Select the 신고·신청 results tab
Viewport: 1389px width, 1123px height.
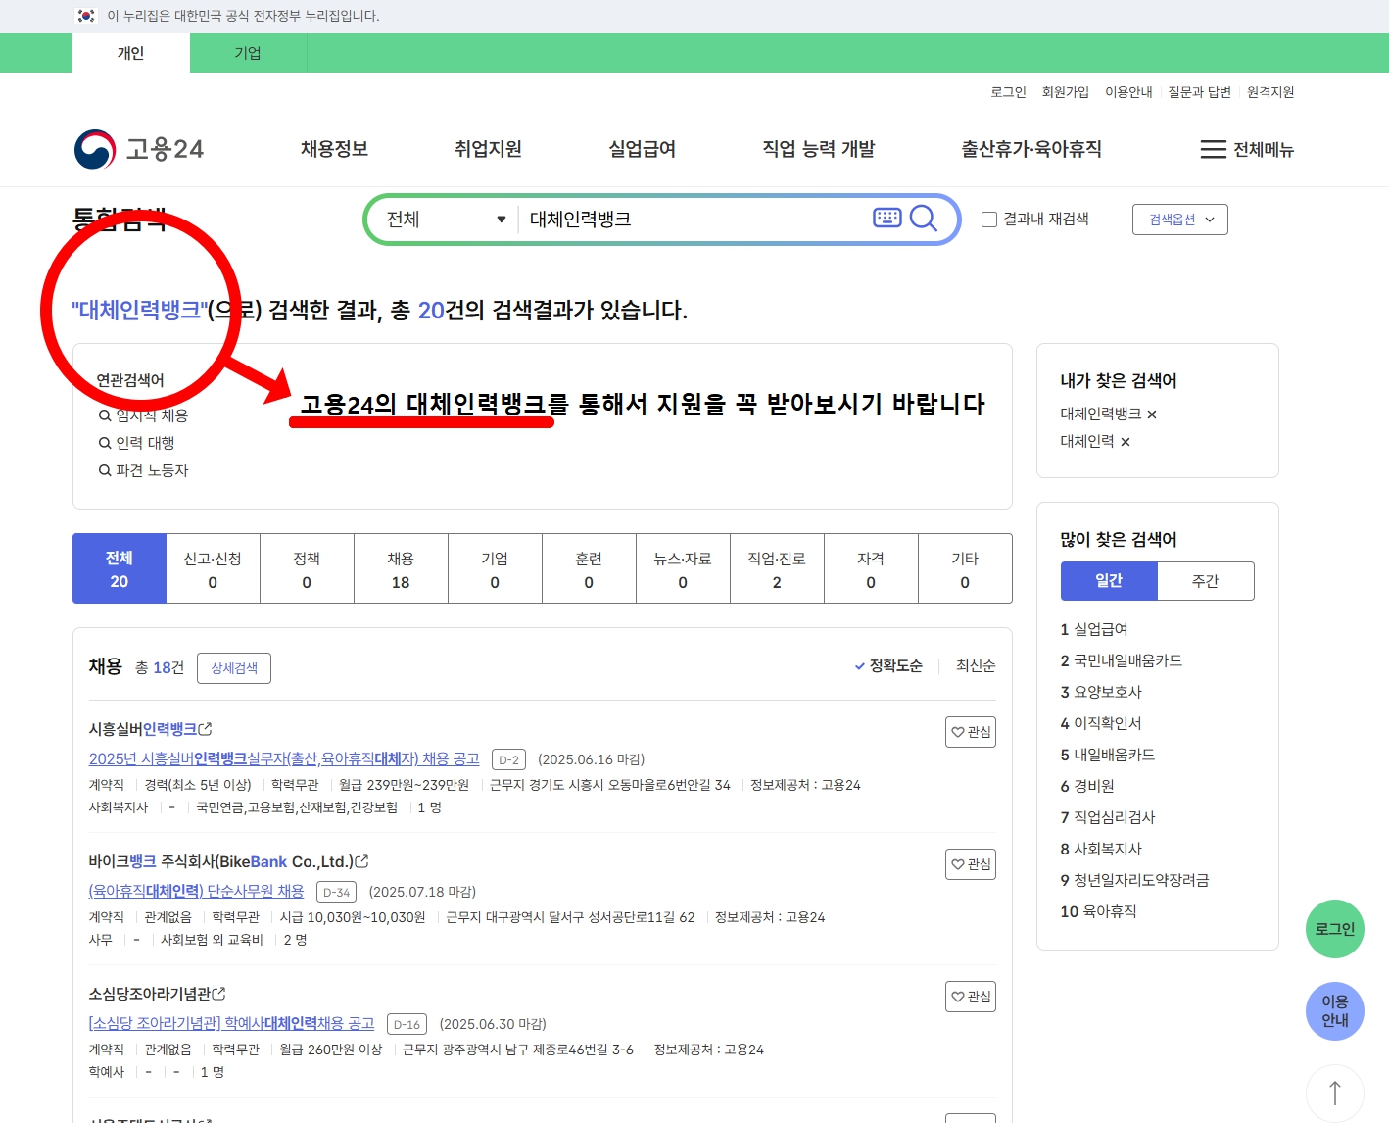(x=213, y=568)
